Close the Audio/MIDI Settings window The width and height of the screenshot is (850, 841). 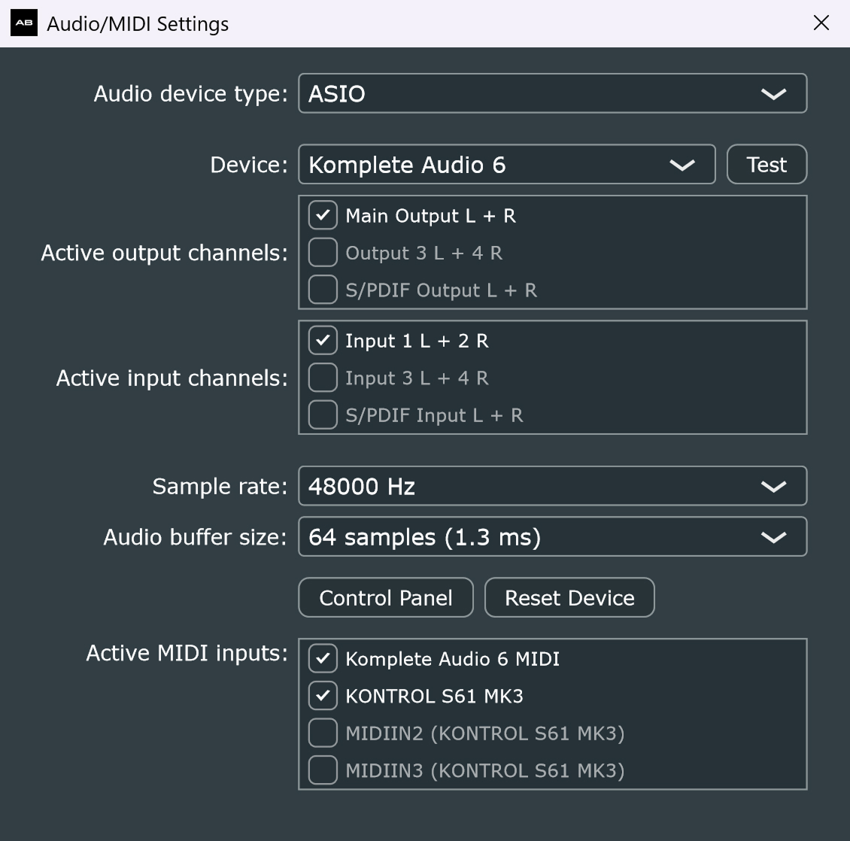click(821, 23)
